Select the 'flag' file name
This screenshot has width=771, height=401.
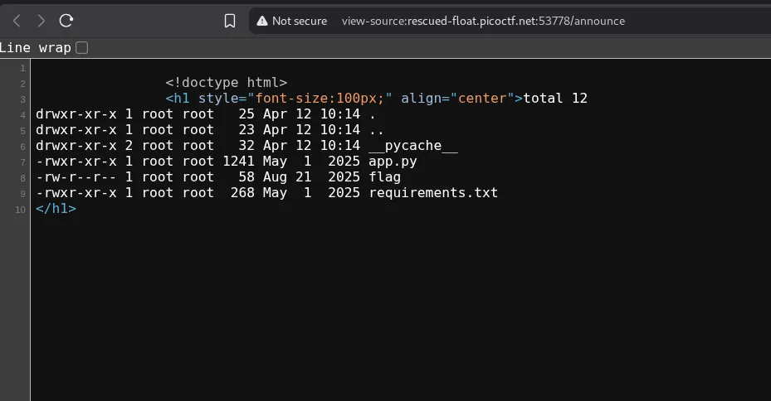(384, 177)
